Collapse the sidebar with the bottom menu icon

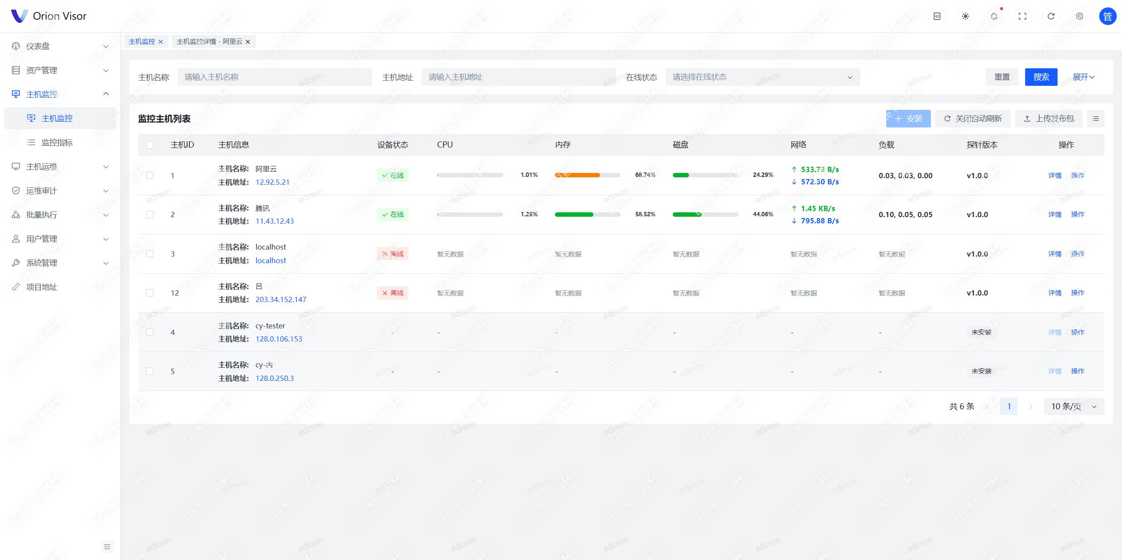(x=107, y=546)
